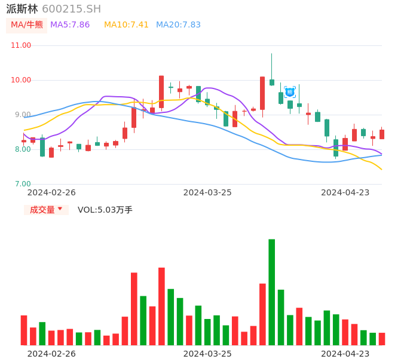Toggle the MA5 purple line legend
Screen dimensions: 410x362
[70, 25]
